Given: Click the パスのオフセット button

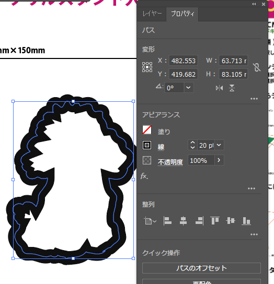Looking at the screenshot, I should pos(201,268).
